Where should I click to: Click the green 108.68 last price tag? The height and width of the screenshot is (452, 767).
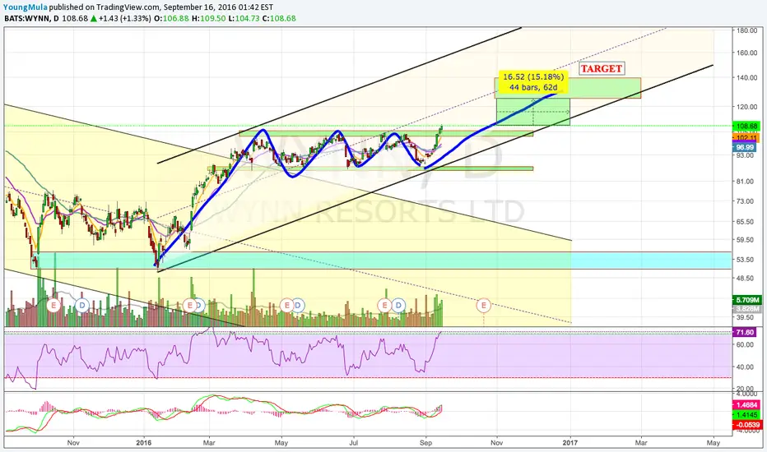point(746,126)
